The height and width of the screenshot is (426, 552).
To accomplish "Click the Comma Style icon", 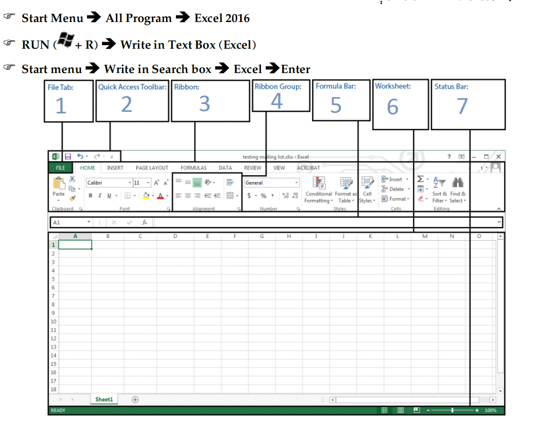I will pyautogui.click(x=272, y=196).
